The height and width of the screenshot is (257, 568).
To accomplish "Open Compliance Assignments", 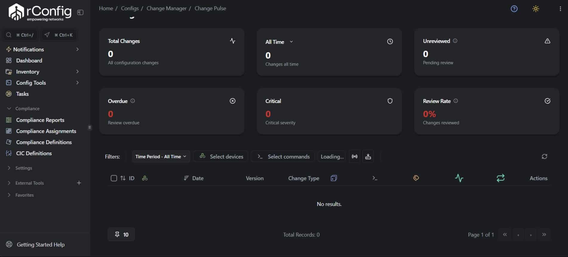I will coord(46,131).
